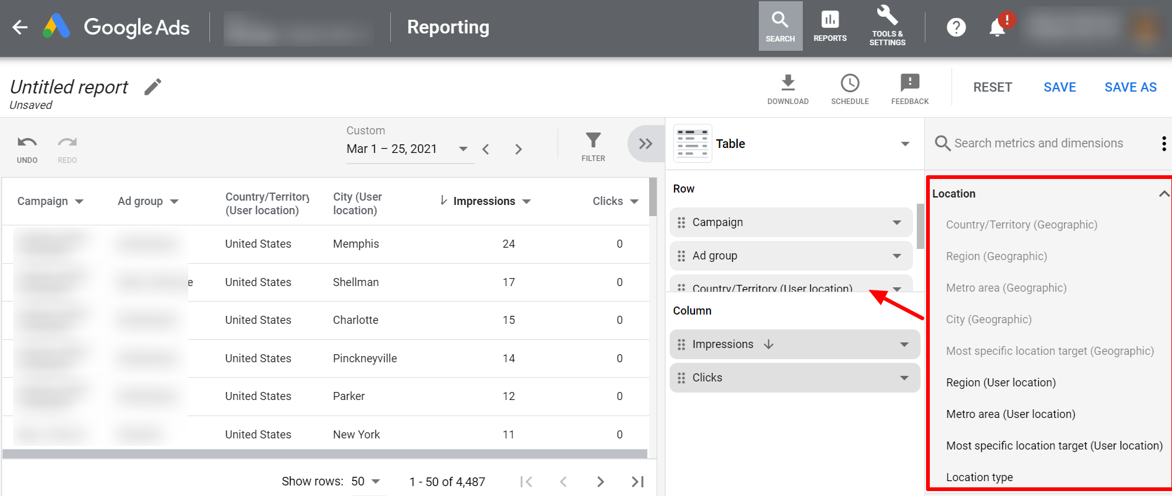1172x496 pixels.
Task: Expand the Table chart type dropdown
Action: coord(904,144)
